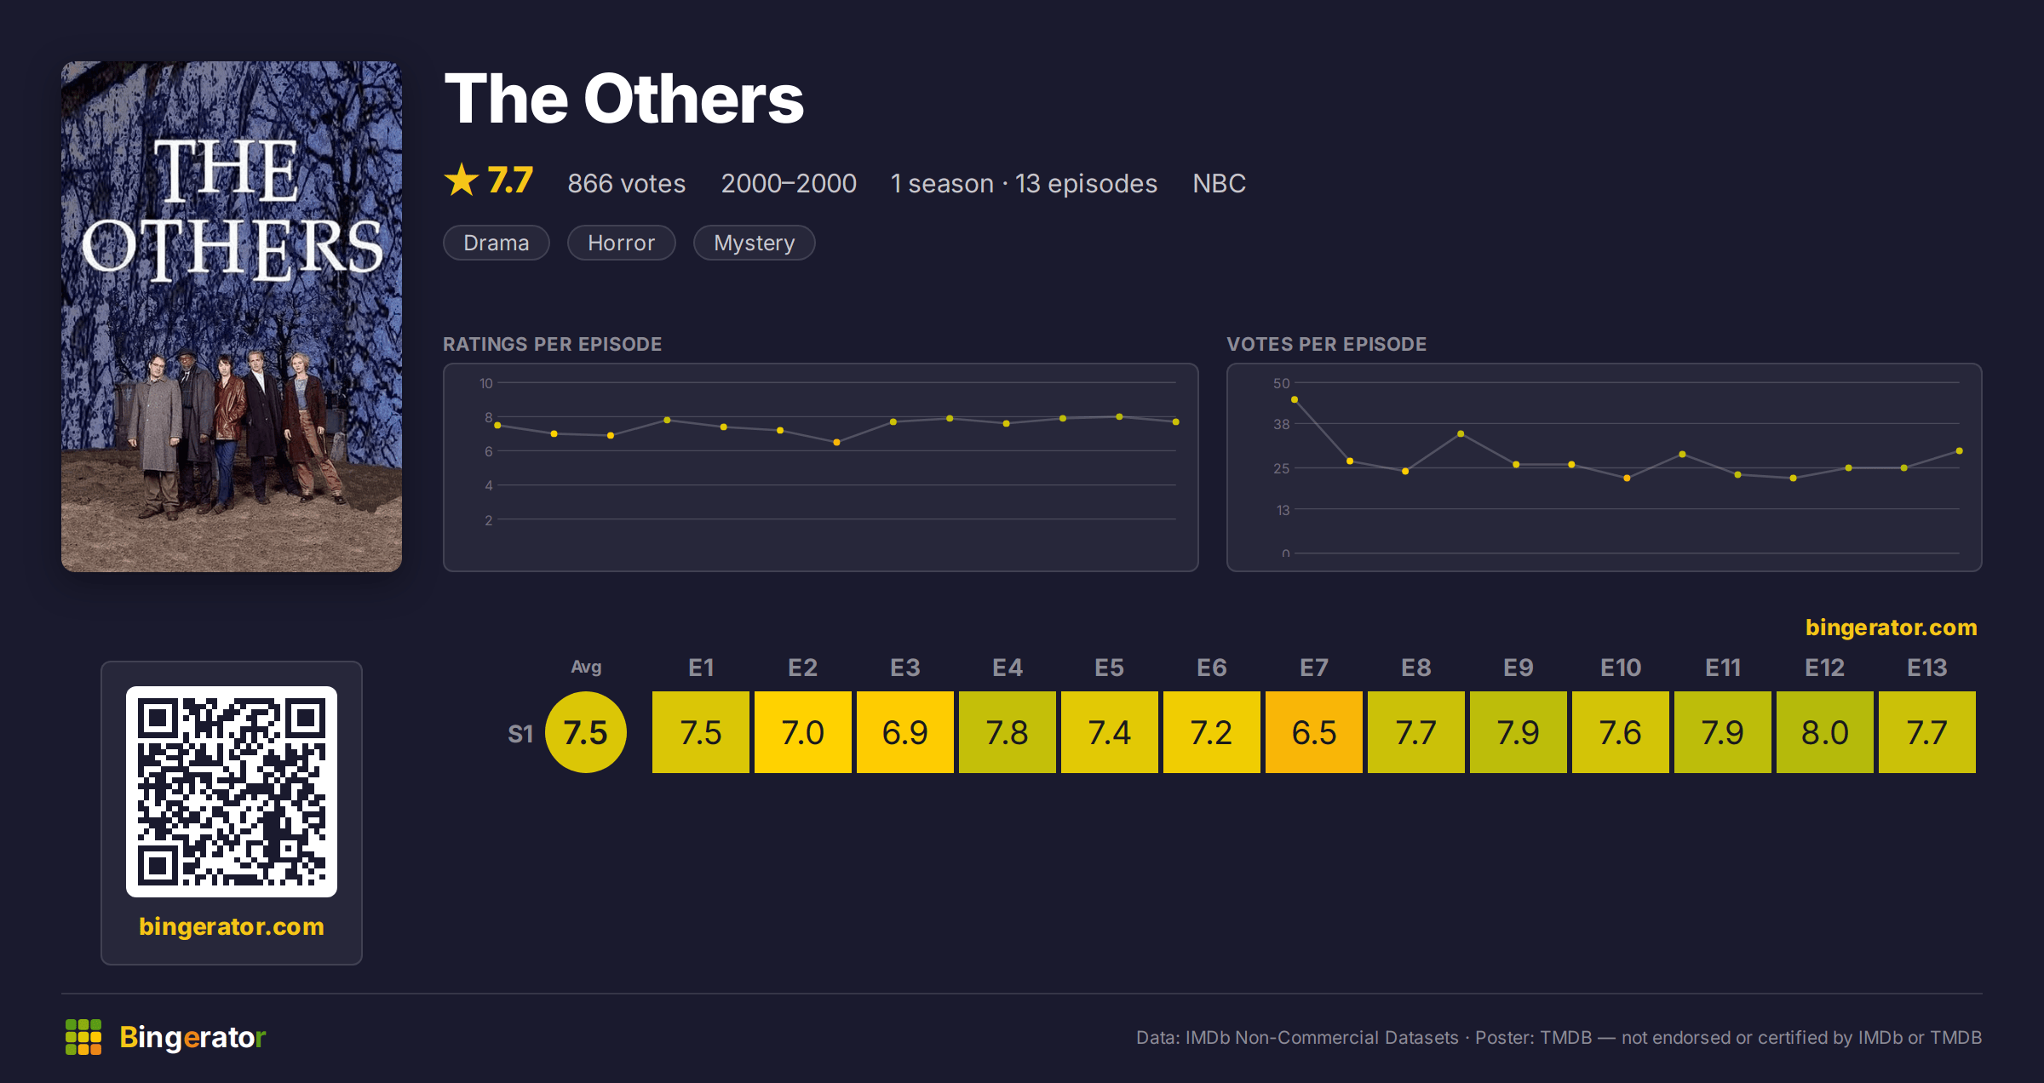2044x1083 pixels.
Task: Click the QR code image
Action: [x=232, y=792]
